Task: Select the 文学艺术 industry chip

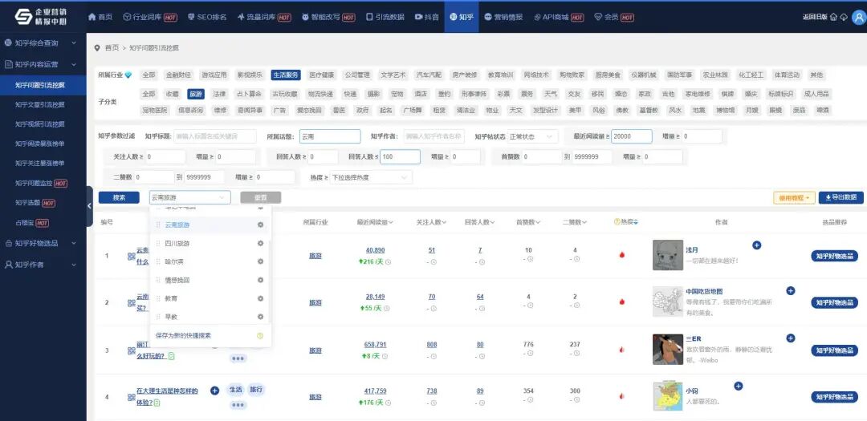Action: pos(393,75)
